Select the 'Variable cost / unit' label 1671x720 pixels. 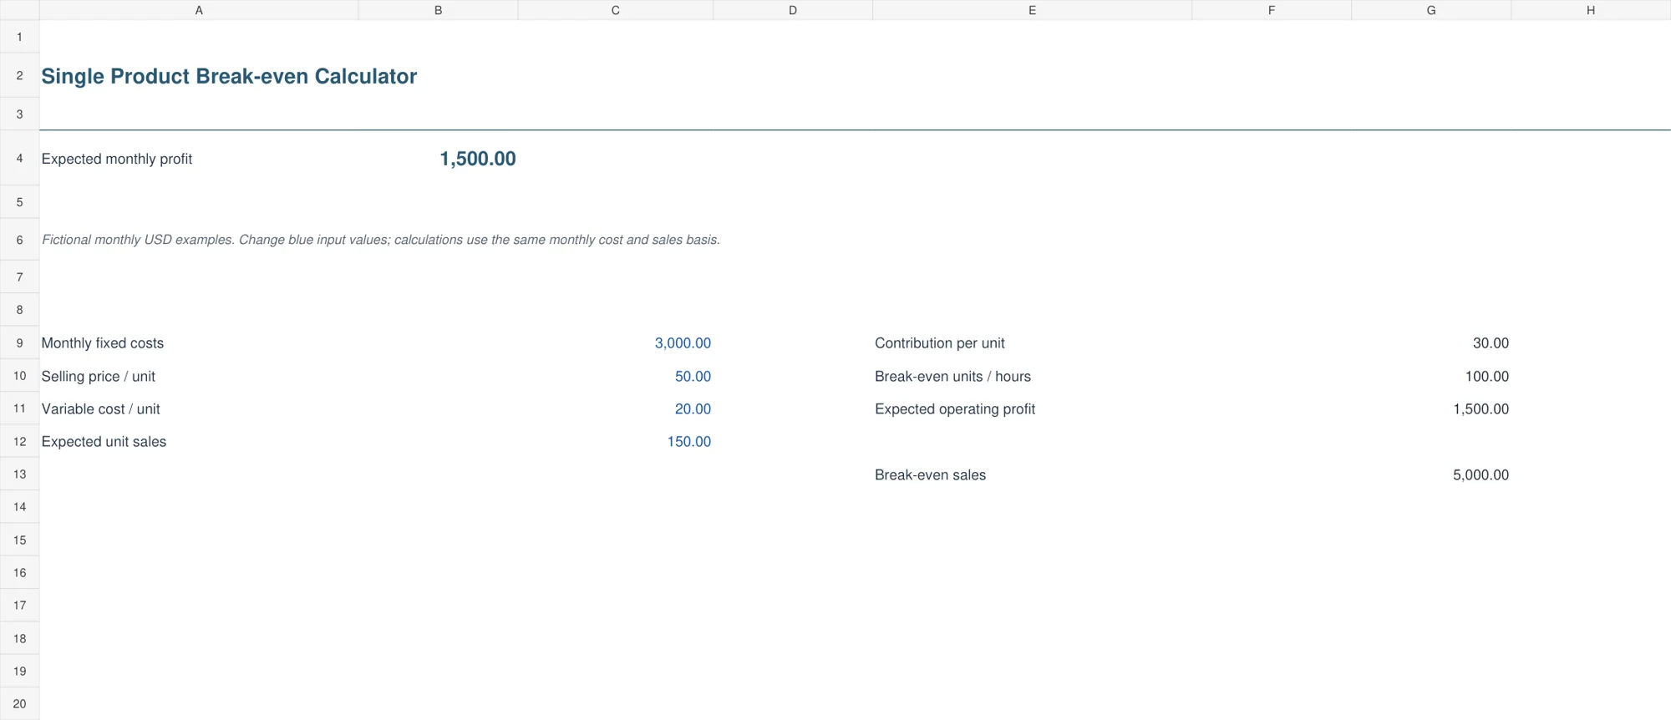(x=101, y=409)
